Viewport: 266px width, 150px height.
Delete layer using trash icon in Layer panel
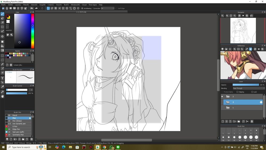coord(252,121)
